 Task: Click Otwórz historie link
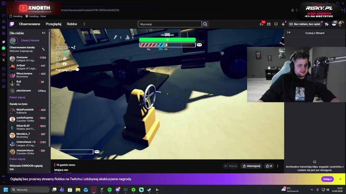30,40
